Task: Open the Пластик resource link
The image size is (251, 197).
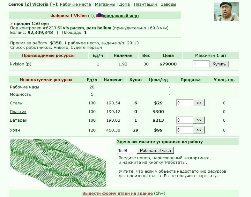Action: coord(18,112)
